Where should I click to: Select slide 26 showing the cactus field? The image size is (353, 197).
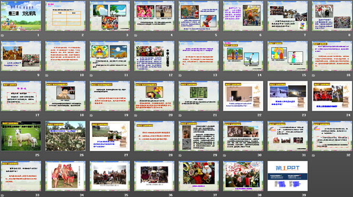click(x=65, y=136)
